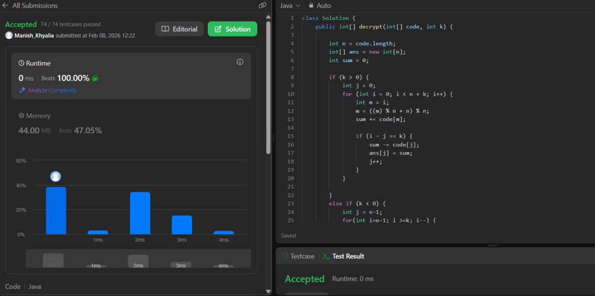This screenshot has width=595, height=296.
Task: Switch to the Testcase tab
Action: [298, 256]
